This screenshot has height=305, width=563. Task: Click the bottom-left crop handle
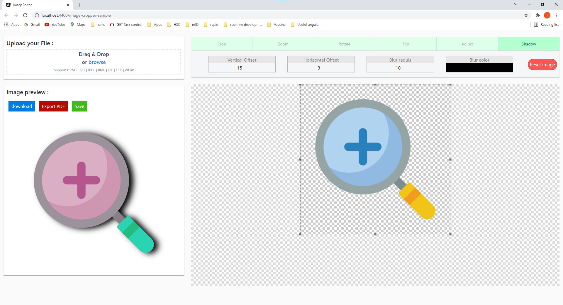click(300, 234)
